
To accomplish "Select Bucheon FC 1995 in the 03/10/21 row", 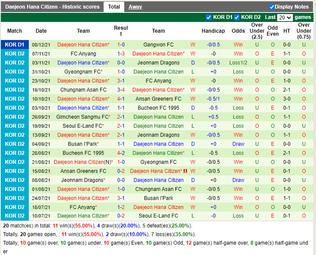I will click(x=158, y=108).
